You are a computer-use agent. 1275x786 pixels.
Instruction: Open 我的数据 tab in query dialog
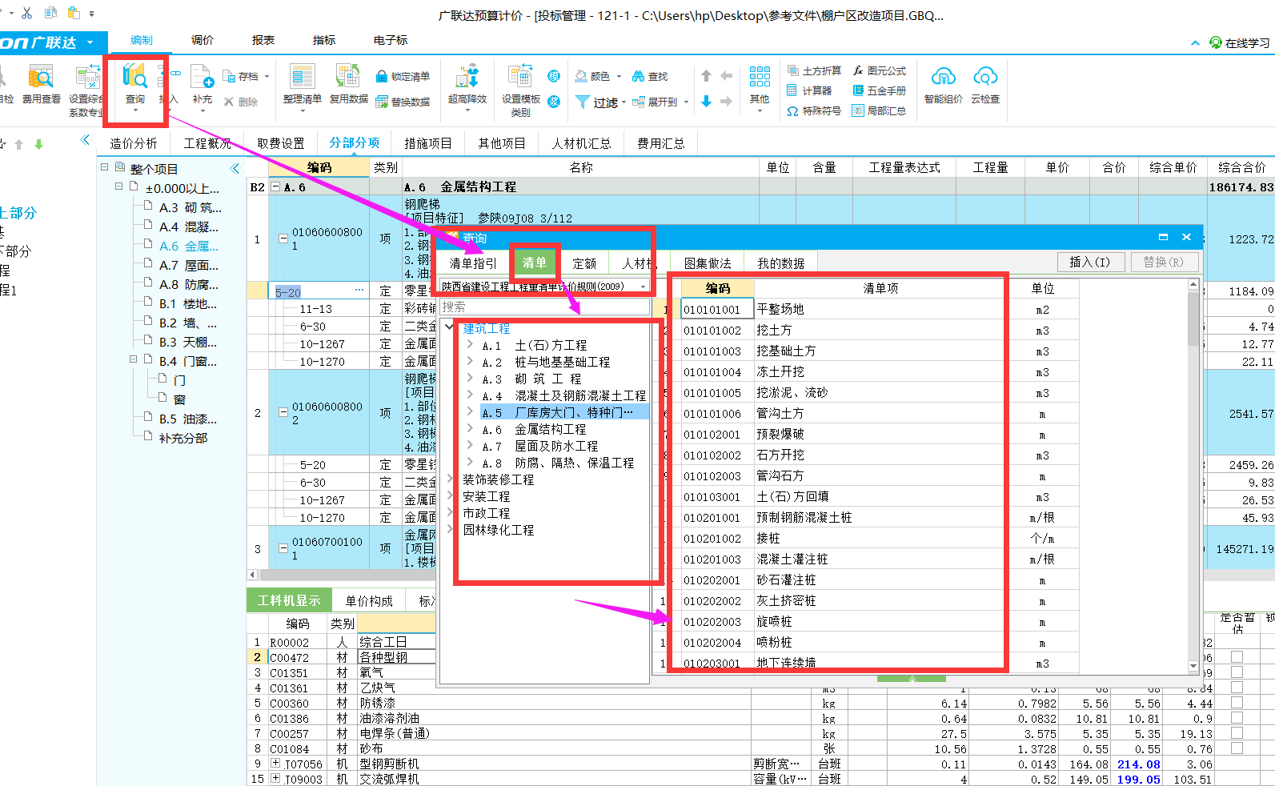(781, 263)
